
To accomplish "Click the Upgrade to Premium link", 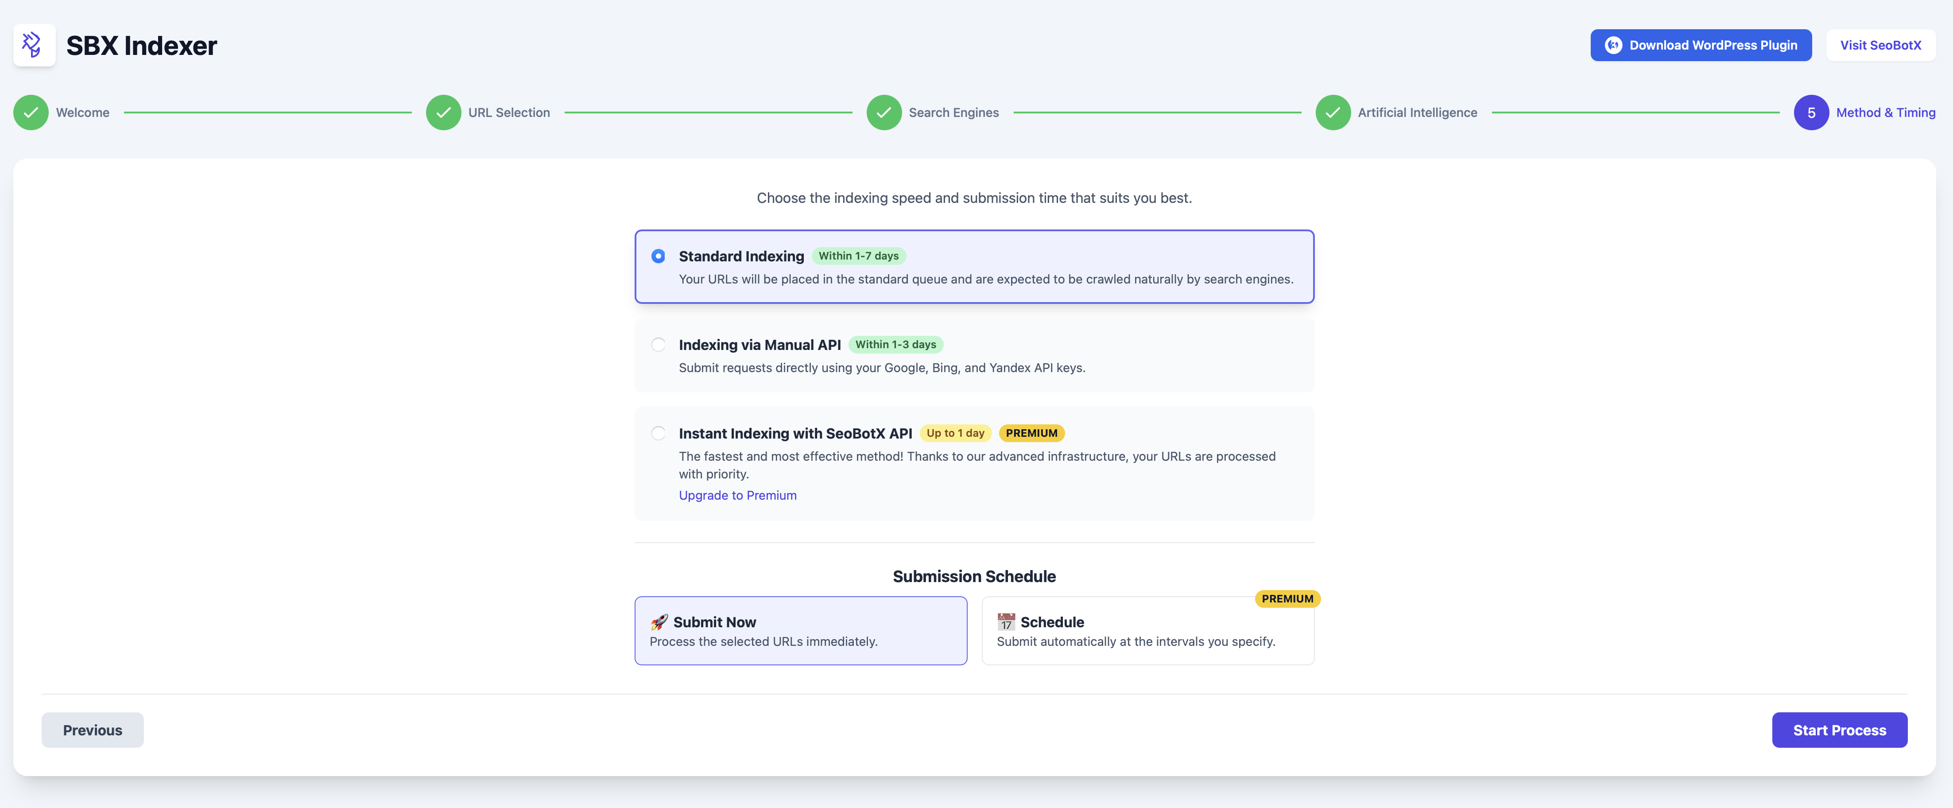I will click(737, 495).
